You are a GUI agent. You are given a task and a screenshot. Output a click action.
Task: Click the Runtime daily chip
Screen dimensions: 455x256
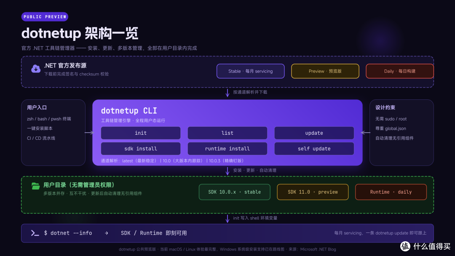(391, 192)
